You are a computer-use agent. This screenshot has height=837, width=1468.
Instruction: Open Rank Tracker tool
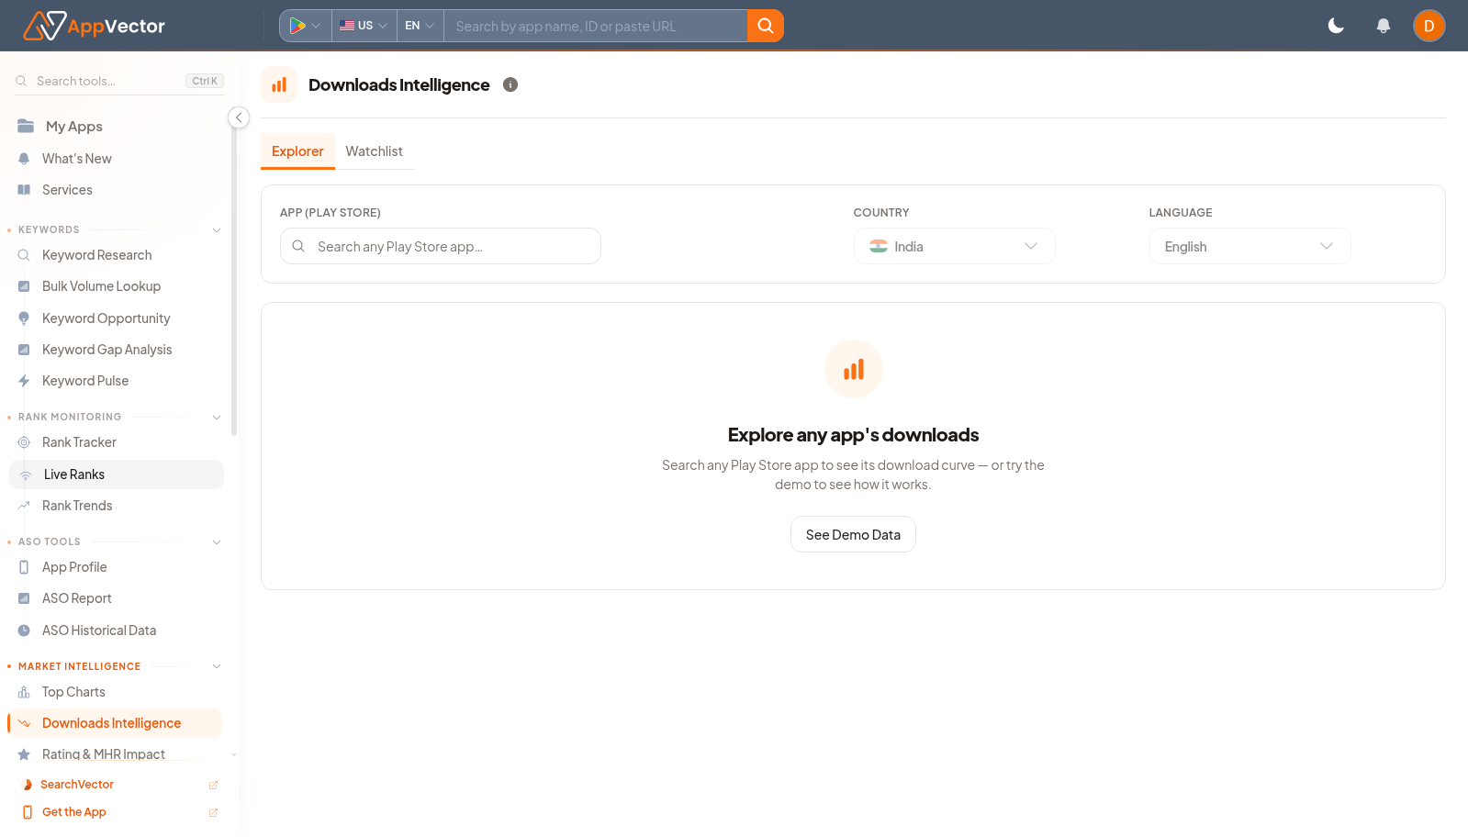(79, 442)
